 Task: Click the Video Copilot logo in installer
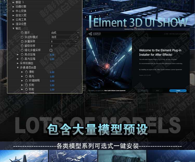[95, 34]
